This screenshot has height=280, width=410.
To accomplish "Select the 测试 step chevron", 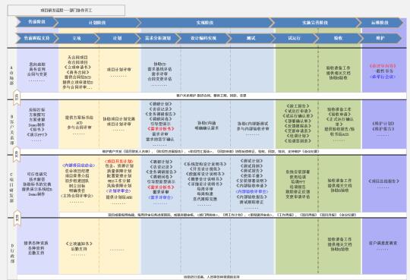I will pos(251,38).
